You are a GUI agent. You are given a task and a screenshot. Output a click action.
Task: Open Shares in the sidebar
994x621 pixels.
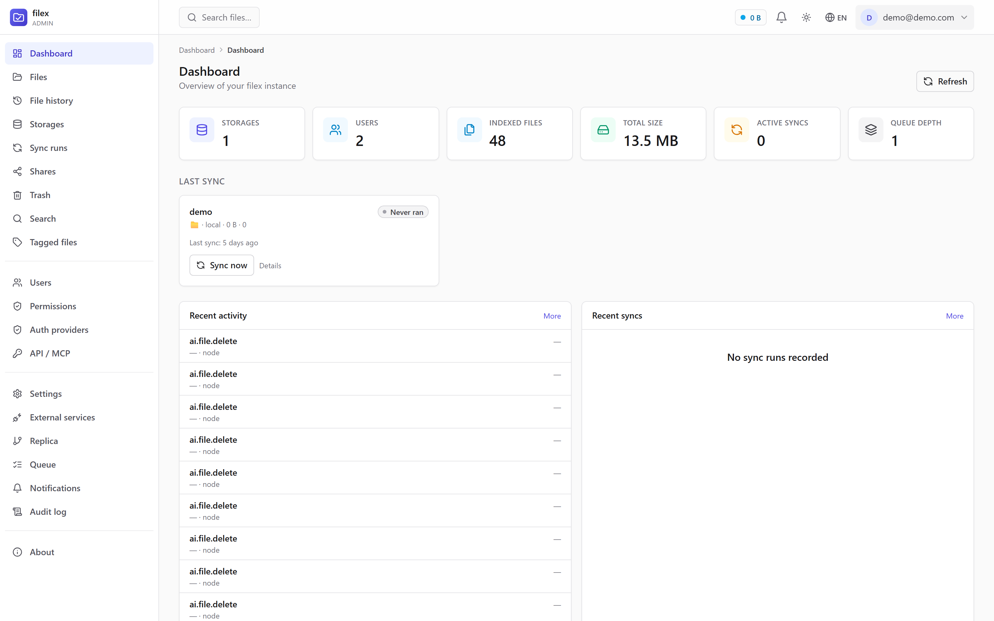(79, 171)
